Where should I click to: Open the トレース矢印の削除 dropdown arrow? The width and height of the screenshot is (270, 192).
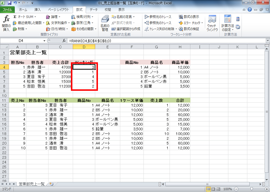point(176,29)
